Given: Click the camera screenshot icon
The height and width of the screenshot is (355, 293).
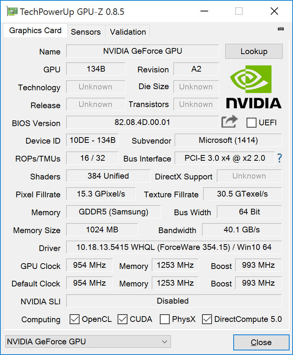Looking at the screenshot, I should pyautogui.click(x=281, y=29).
